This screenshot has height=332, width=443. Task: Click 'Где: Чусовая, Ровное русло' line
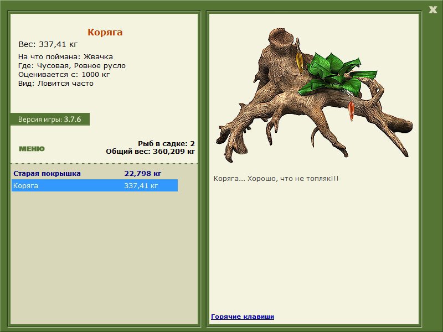click(72, 66)
